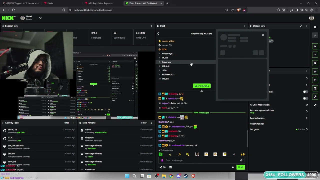This screenshot has height=180, width=320.
Task: Expand first chevron in Channel Actions
Action: 307,78
